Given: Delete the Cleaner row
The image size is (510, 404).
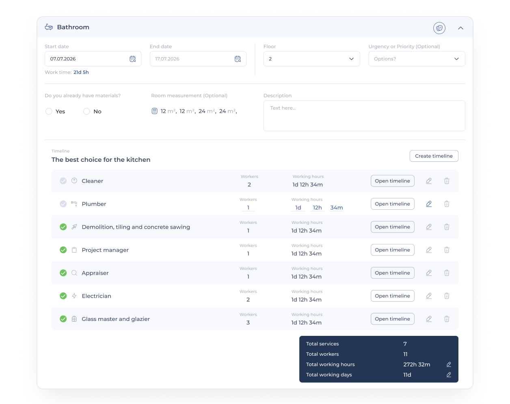Looking at the screenshot, I should 447,181.
